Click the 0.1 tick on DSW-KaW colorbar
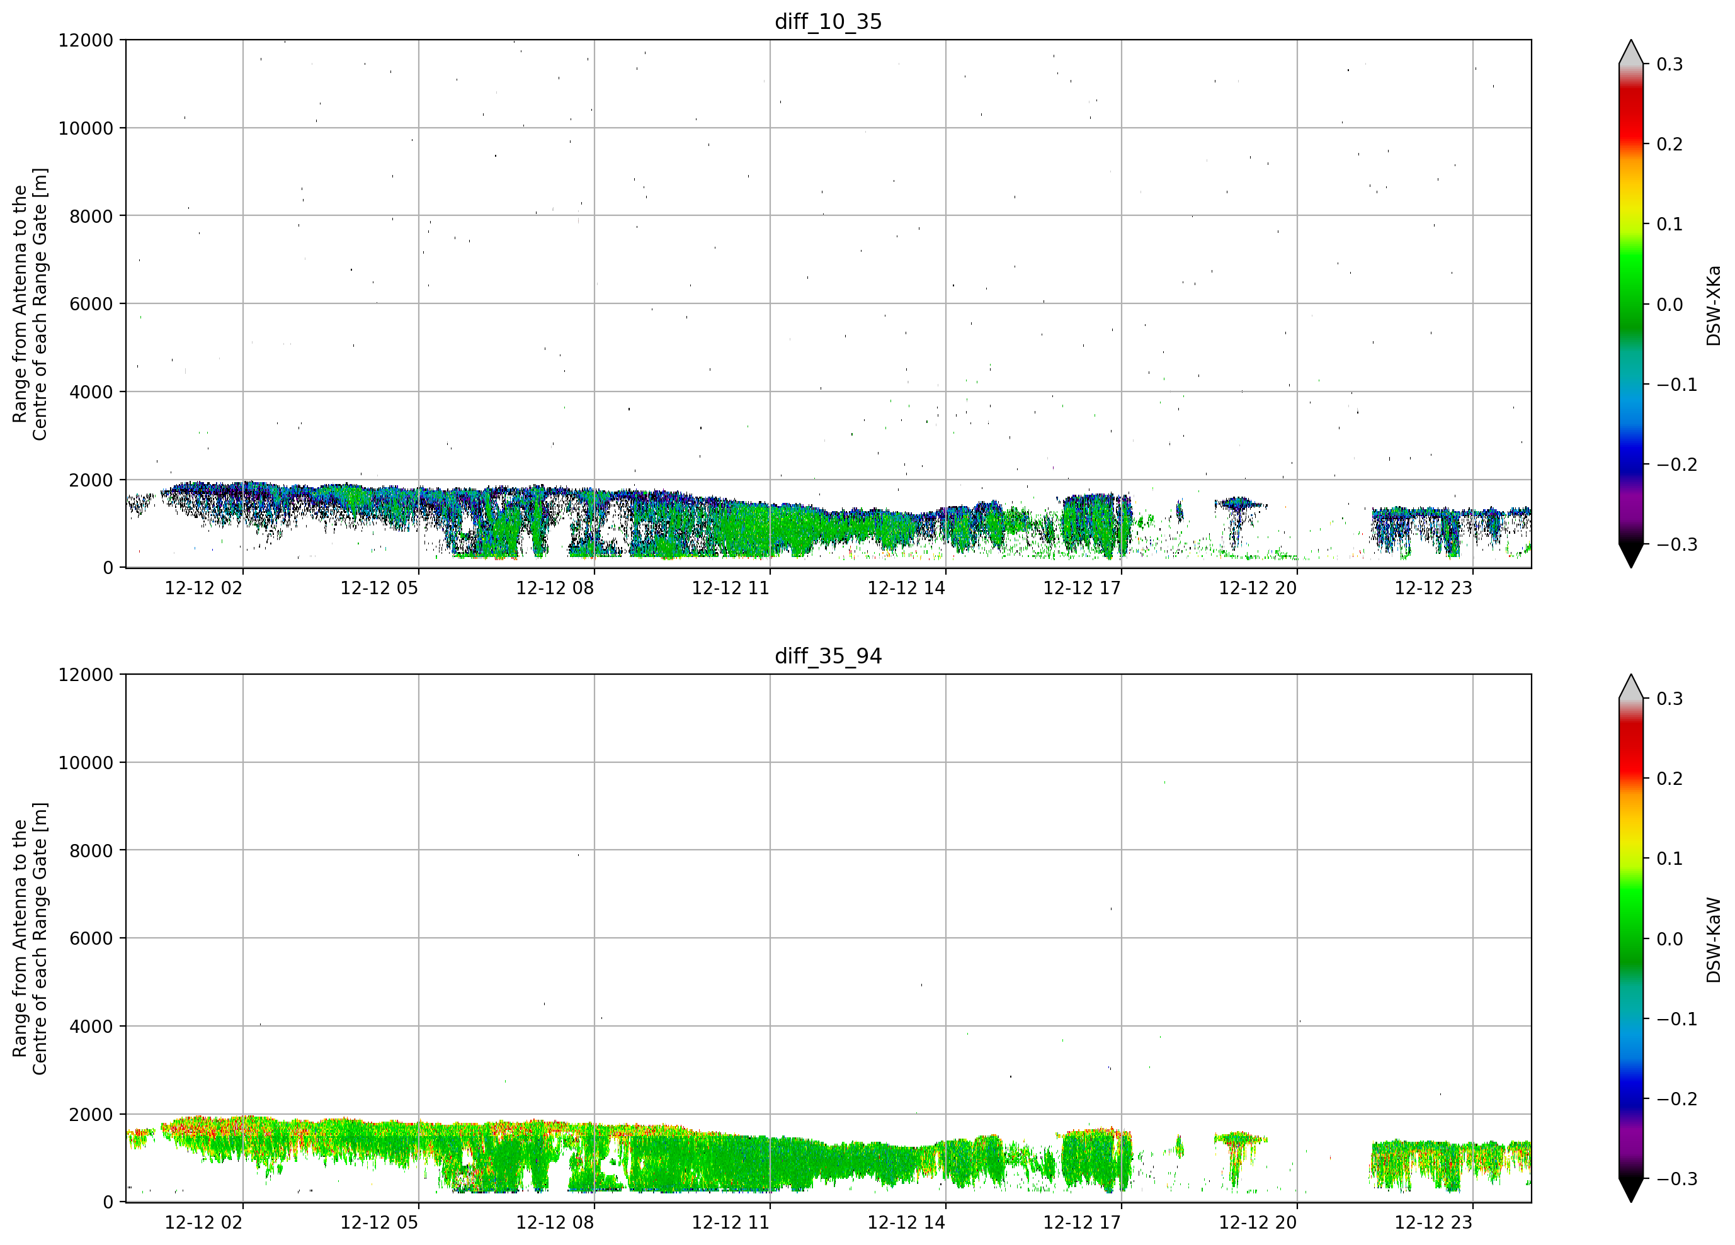The height and width of the screenshot is (1245, 1735). click(1670, 859)
